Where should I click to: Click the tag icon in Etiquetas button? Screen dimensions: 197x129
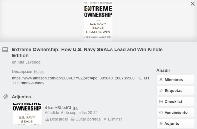(161, 91)
